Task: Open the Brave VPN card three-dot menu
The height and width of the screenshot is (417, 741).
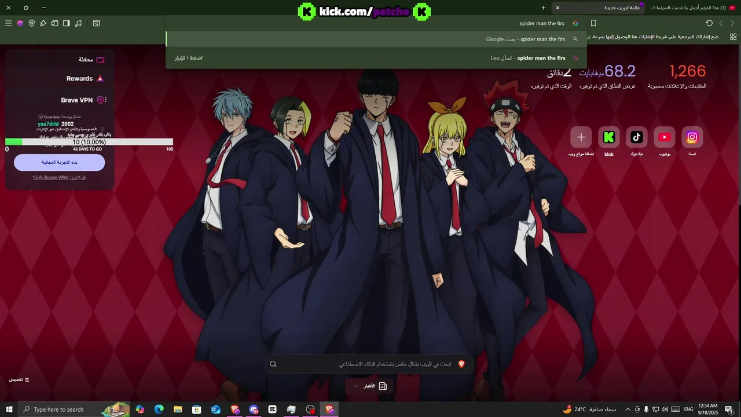Action: click(105, 100)
